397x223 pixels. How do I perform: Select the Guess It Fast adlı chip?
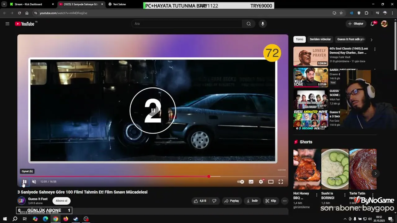(x=351, y=39)
